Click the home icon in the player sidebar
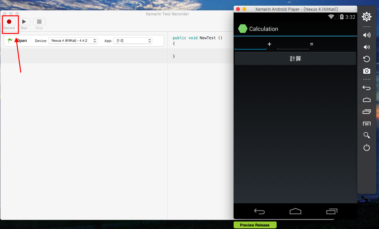 pos(366,100)
